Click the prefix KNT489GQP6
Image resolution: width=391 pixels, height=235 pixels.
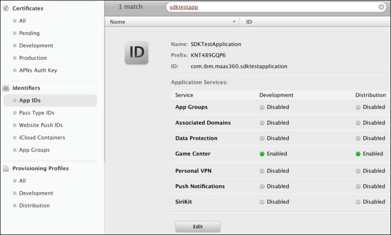pyautogui.click(x=208, y=55)
